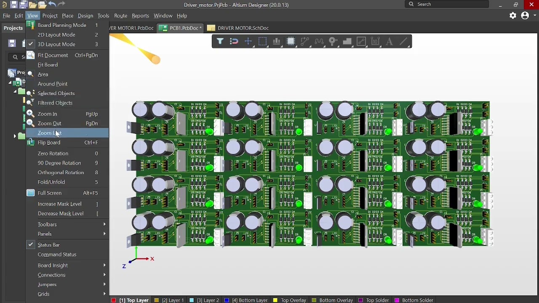Select the Interactive Routing tool
The width and height of the screenshot is (539, 303).
click(x=305, y=41)
